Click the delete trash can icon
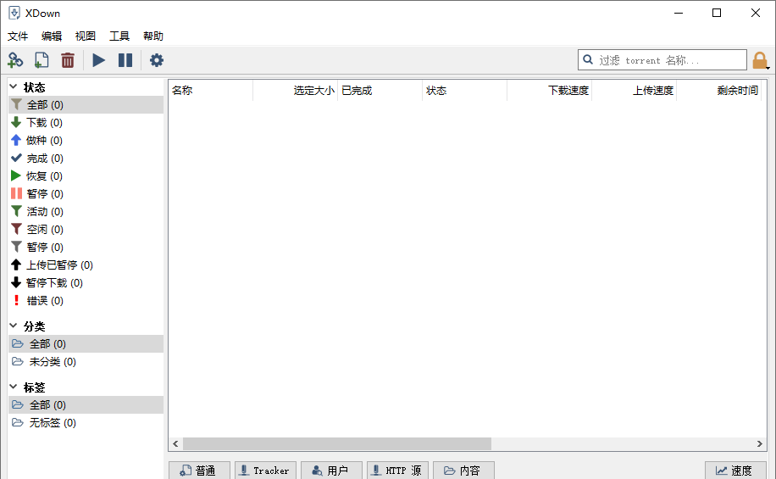This screenshot has width=776, height=479. tap(68, 60)
